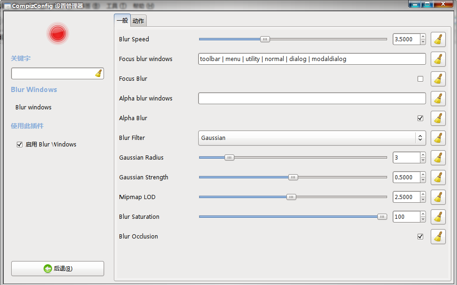This screenshot has width=457, height=285.
Task: Reset Blur Filter with broom icon
Action: tap(438, 138)
